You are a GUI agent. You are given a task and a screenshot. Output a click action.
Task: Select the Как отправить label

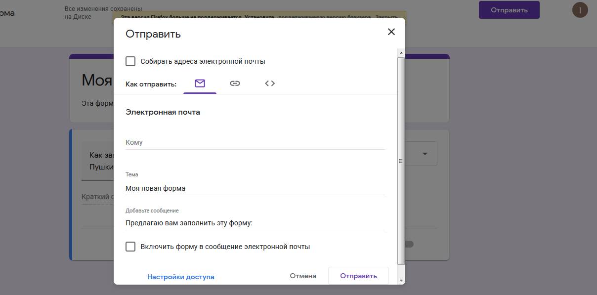[151, 84]
